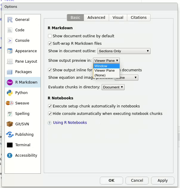Disable Execute setup chunk automatically
The image size is (180, 188).
tap(50, 106)
